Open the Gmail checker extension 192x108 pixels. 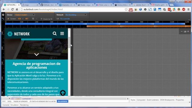[131, 10]
